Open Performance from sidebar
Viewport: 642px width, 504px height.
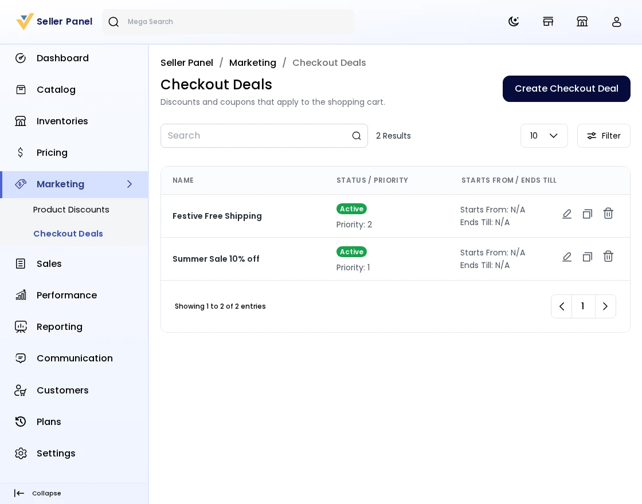tap(74, 296)
